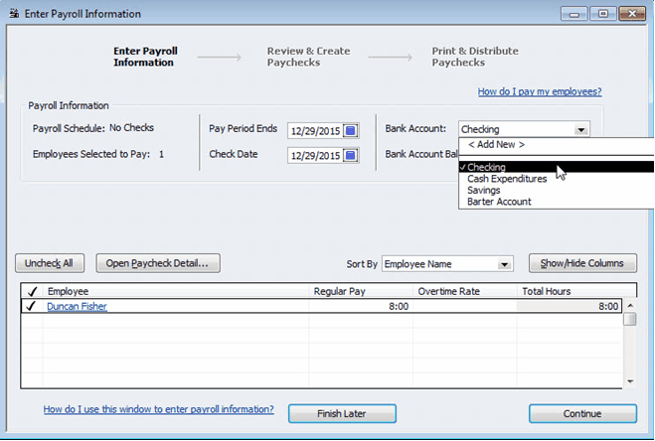Minimize the Enter Payroll Information window
Image resolution: width=655 pixels, height=441 pixels.
tap(573, 14)
